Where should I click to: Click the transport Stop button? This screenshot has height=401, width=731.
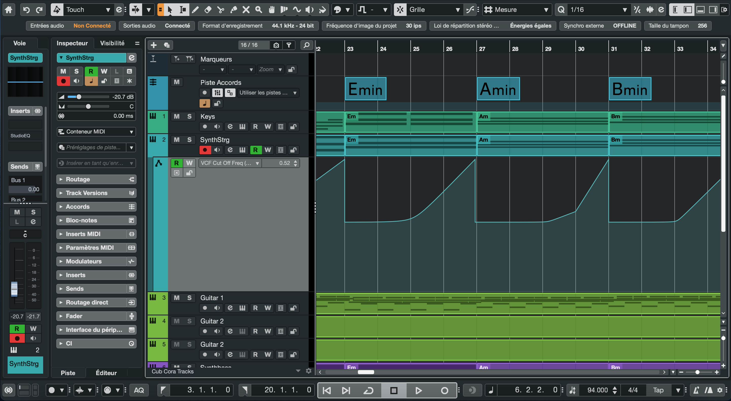(x=394, y=390)
